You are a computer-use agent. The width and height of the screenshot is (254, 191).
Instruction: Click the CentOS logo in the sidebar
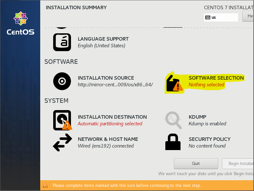pos(21,23)
